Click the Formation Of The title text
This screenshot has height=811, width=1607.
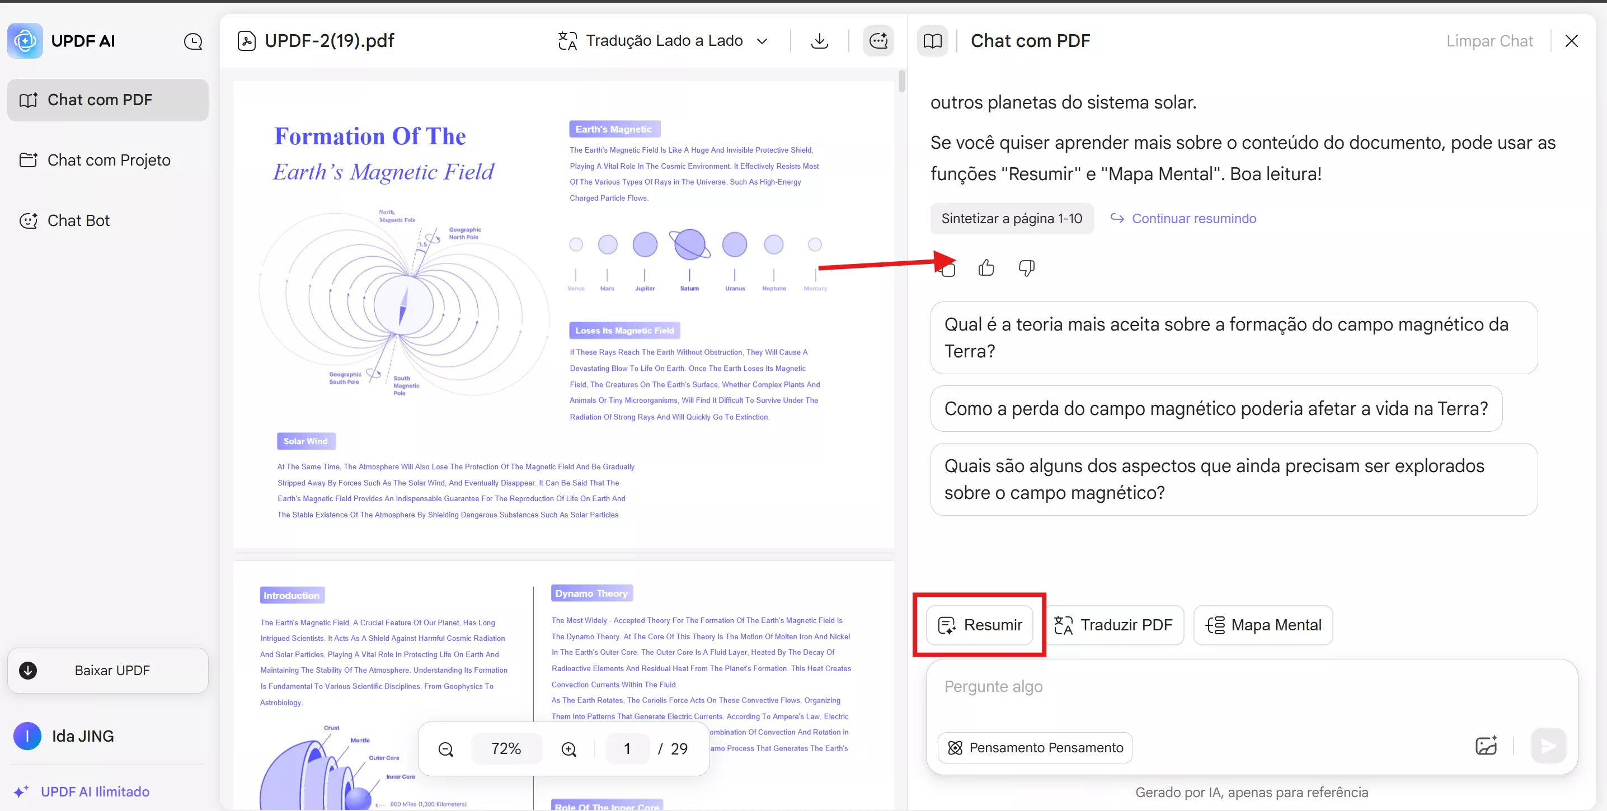[x=370, y=136]
